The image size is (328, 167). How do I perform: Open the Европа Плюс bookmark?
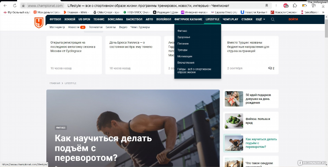pos(224,12)
